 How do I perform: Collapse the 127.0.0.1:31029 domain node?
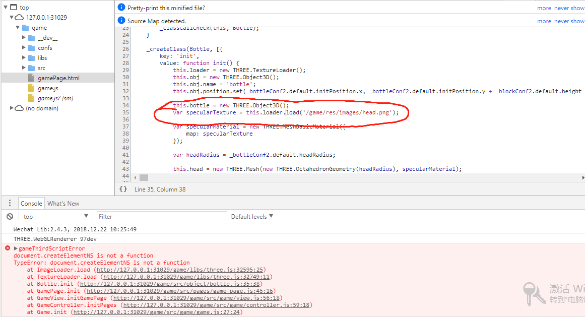coord(12,17)
